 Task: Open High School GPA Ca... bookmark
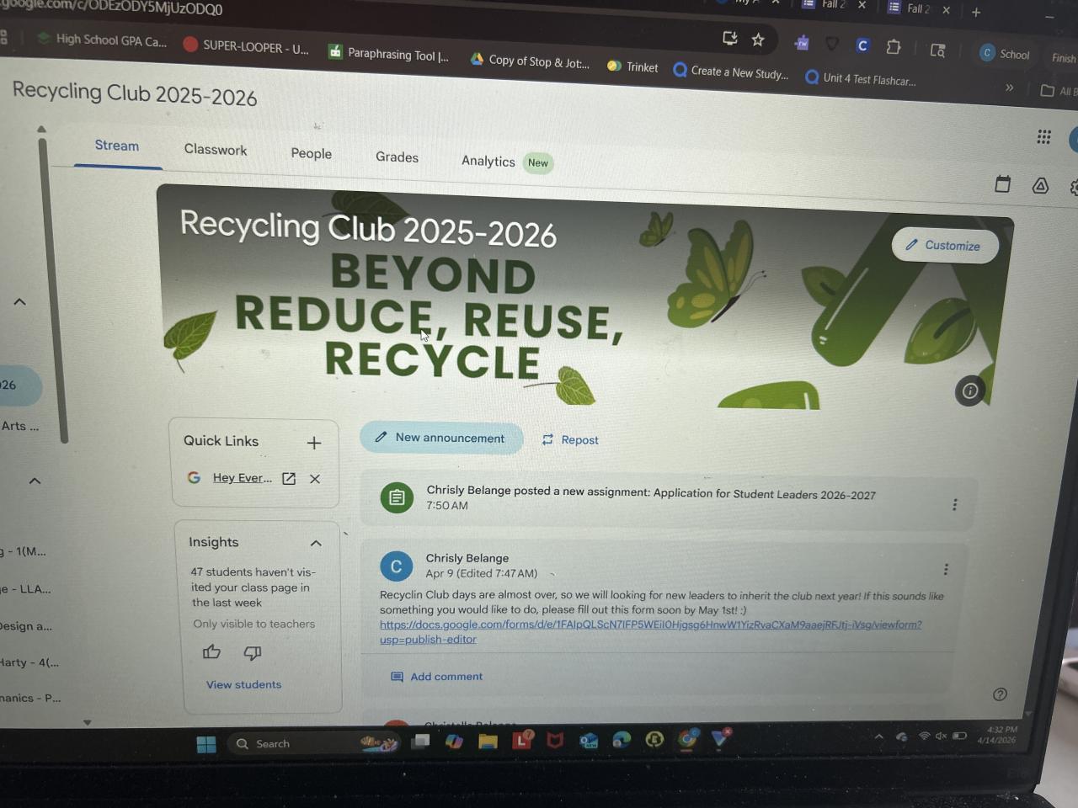(x=102, y=40)
